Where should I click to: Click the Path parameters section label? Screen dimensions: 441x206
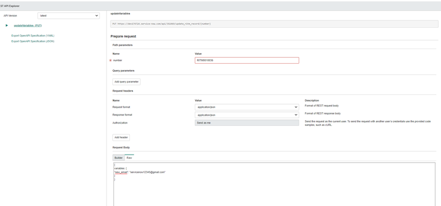point(123,45)
